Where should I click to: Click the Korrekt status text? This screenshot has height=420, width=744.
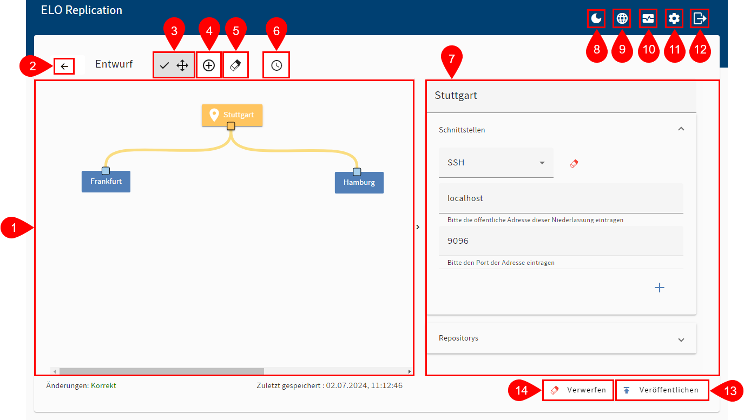103,385
